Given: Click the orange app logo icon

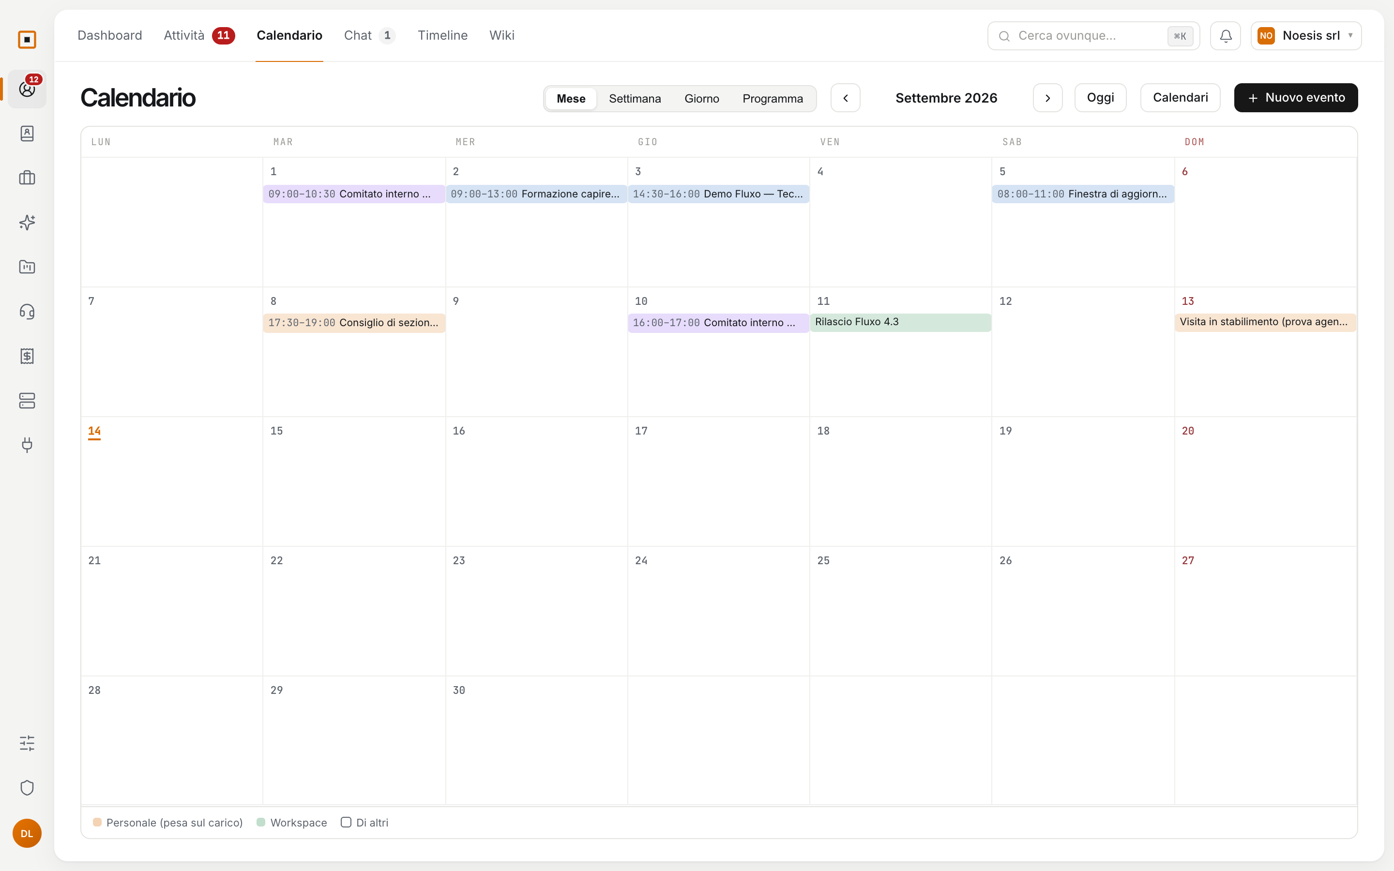Looking at the screenshot, I should click(x=27, y=39).
